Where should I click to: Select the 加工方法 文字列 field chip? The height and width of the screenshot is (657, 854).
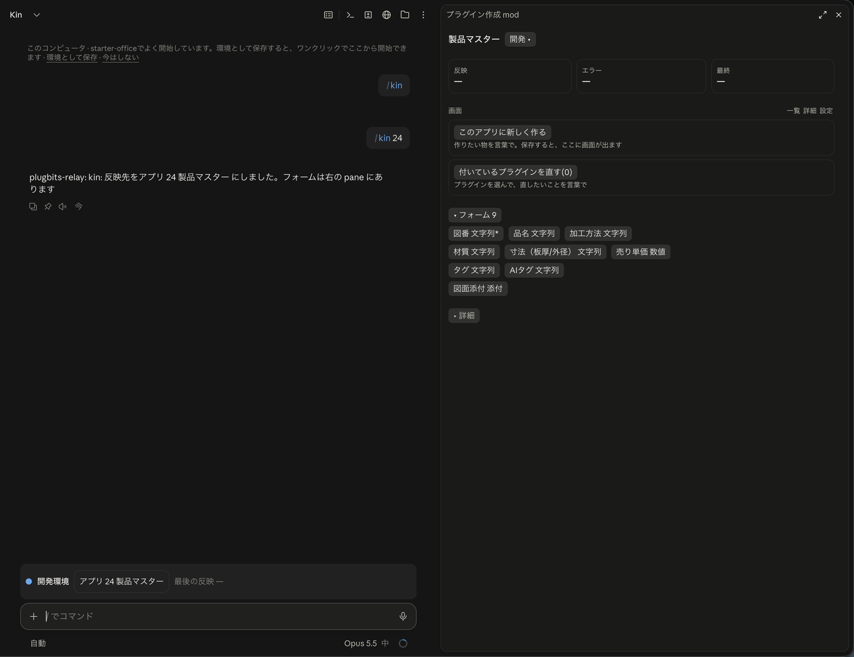tap(598, 233)
